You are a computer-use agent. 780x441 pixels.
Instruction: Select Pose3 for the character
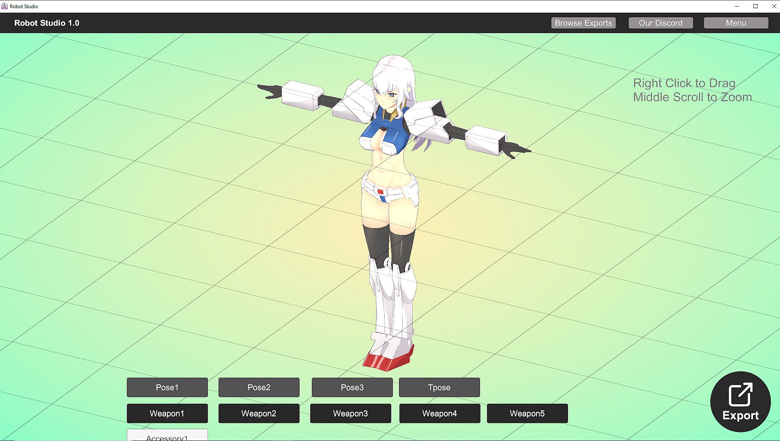(x=352, y=387)
